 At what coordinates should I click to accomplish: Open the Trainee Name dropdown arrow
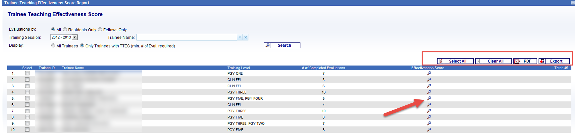(240, 38)
